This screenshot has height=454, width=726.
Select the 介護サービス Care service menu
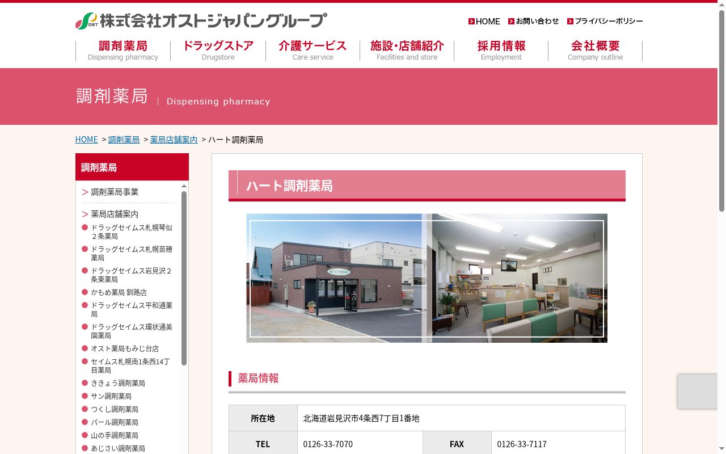click(x=313, y=50)
